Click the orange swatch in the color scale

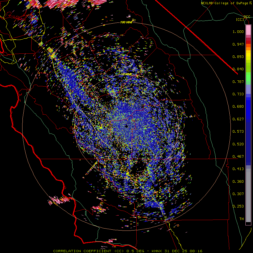pyautogui.click(x=248, y=49)
